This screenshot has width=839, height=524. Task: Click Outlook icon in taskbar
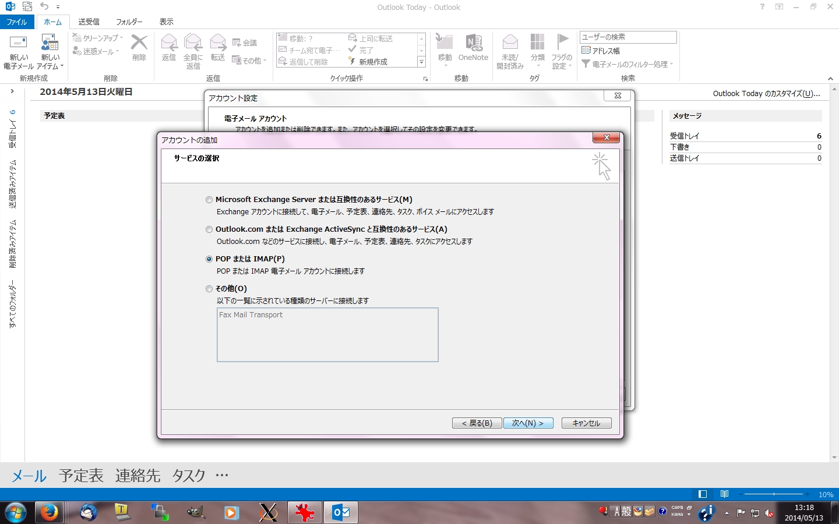pos(341,512)
